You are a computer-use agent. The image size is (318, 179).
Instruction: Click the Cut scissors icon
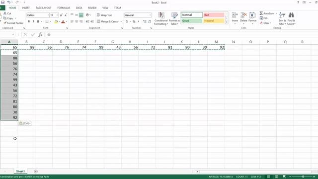tap(5, 13)
